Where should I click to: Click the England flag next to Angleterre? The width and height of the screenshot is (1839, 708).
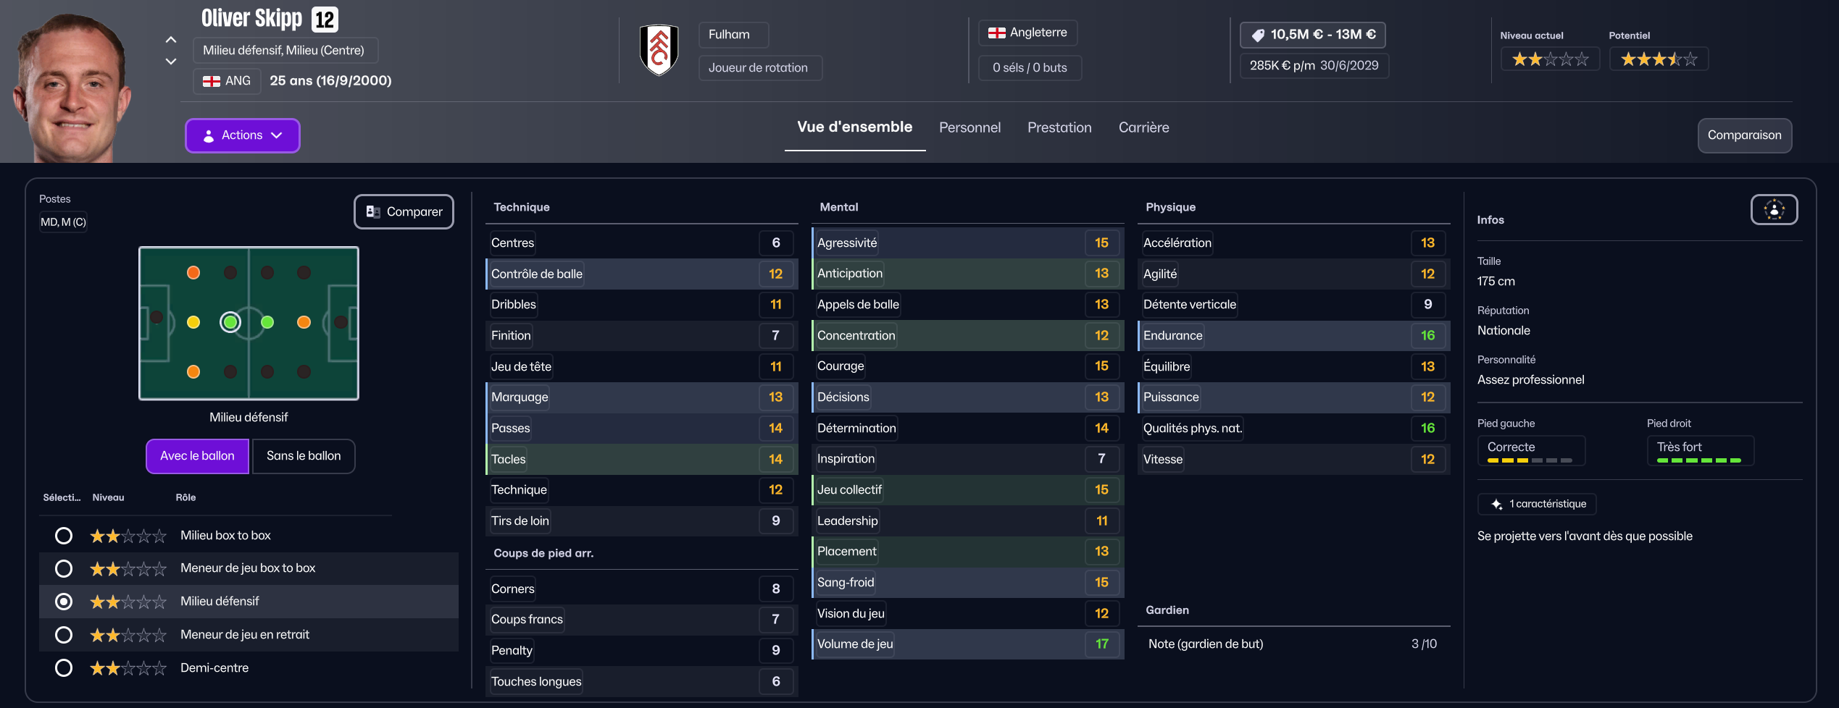coord(996,33)
